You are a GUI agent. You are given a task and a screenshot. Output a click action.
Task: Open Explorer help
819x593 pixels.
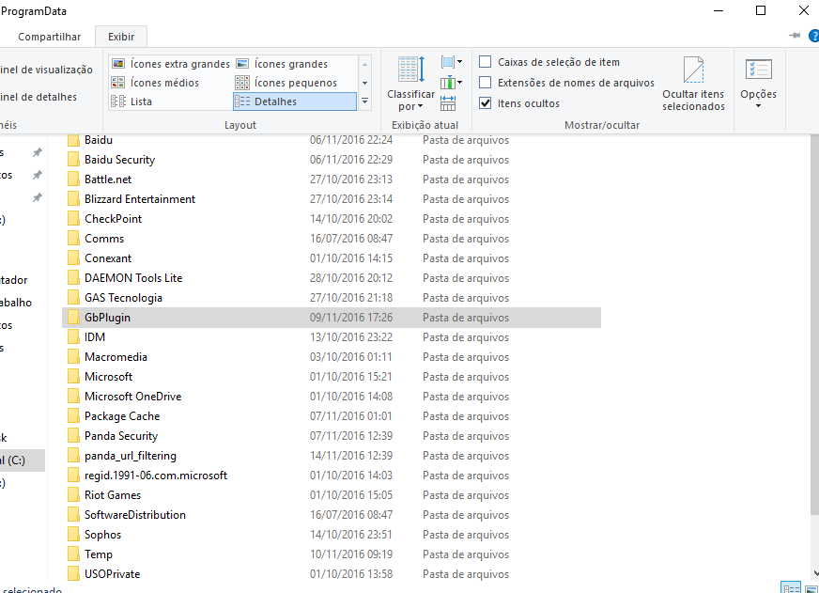click(x=813, y=36)
